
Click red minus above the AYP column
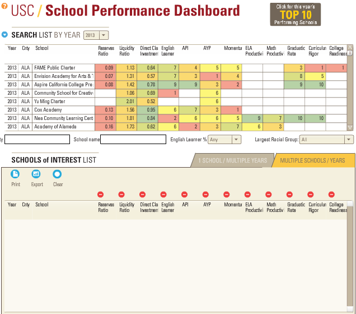tap(206, 194)
